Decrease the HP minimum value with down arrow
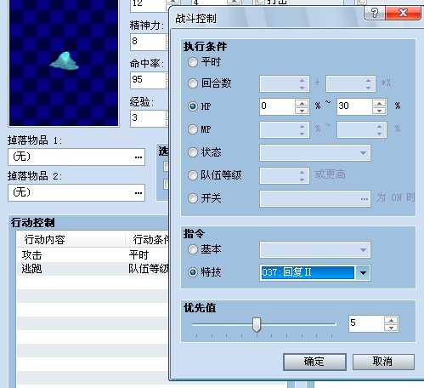Screen dimensions: 424x388 (x=302, y=111)
